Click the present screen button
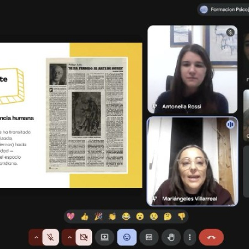Viewport: 249px width, 249px height. tap(105, 237)
